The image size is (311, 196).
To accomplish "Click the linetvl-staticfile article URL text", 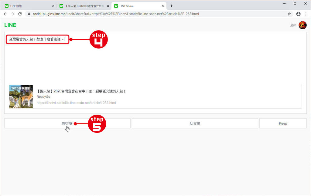I will [76, 103].
